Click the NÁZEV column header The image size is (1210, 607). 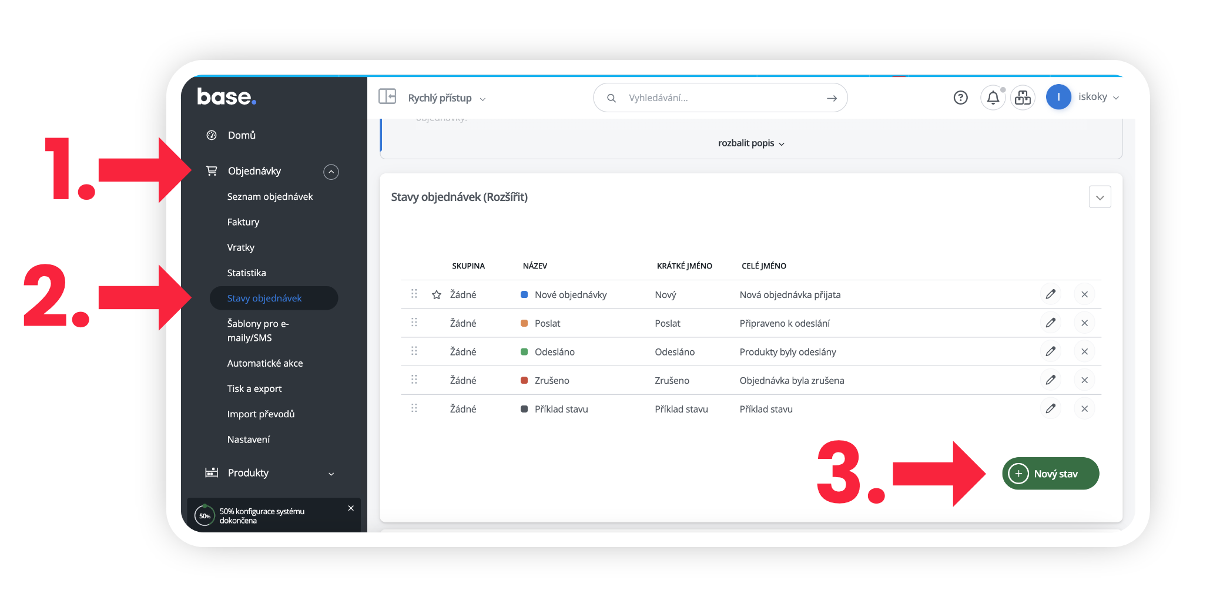click(x=535, y=266)
